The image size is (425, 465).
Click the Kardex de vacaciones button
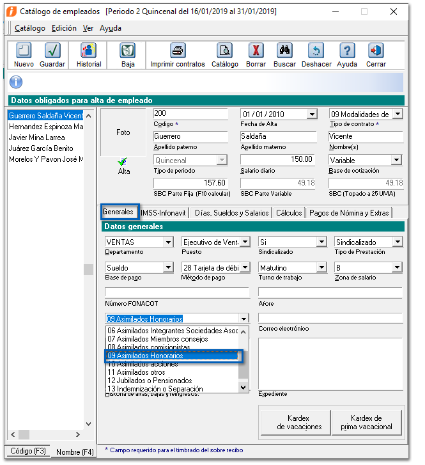tap(294, 423)
